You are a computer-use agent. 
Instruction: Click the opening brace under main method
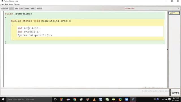point(12,25)
